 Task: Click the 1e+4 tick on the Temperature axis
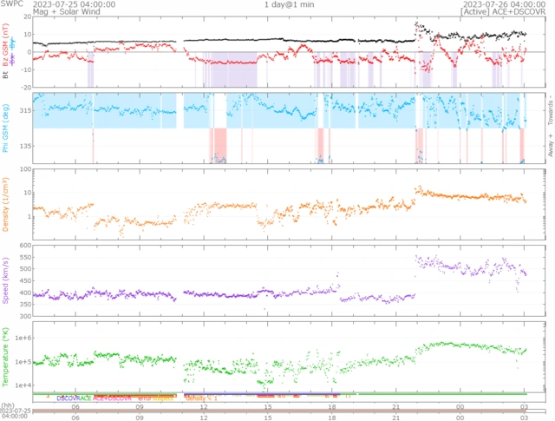23,385
